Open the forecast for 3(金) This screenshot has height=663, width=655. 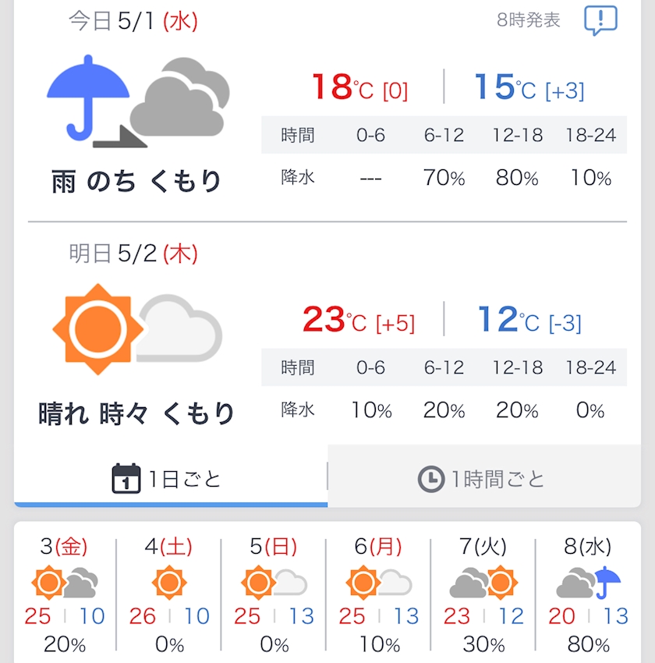click(x=64, y=594)
